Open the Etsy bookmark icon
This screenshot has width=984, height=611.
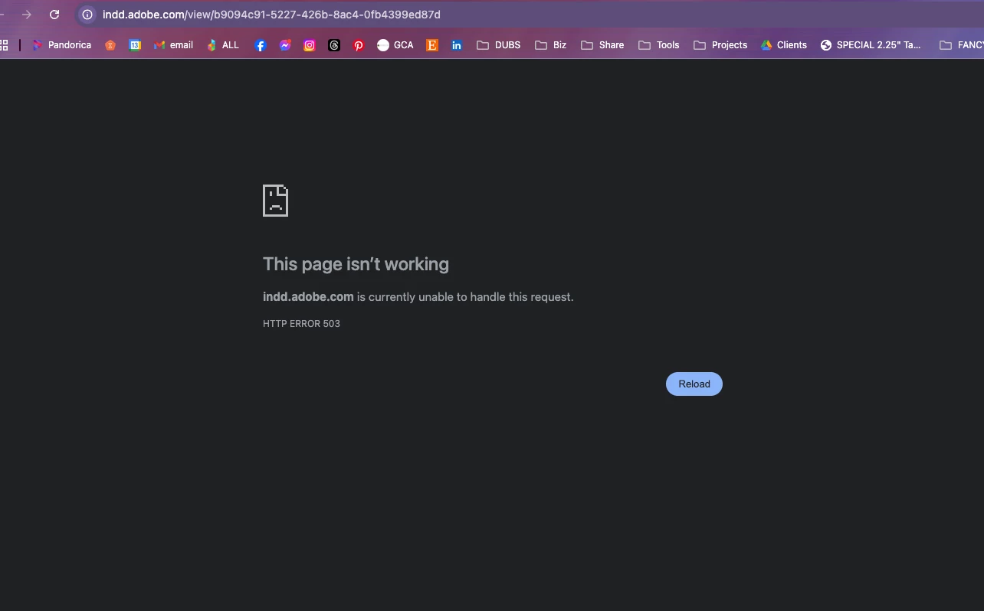(x=432, y=45)
